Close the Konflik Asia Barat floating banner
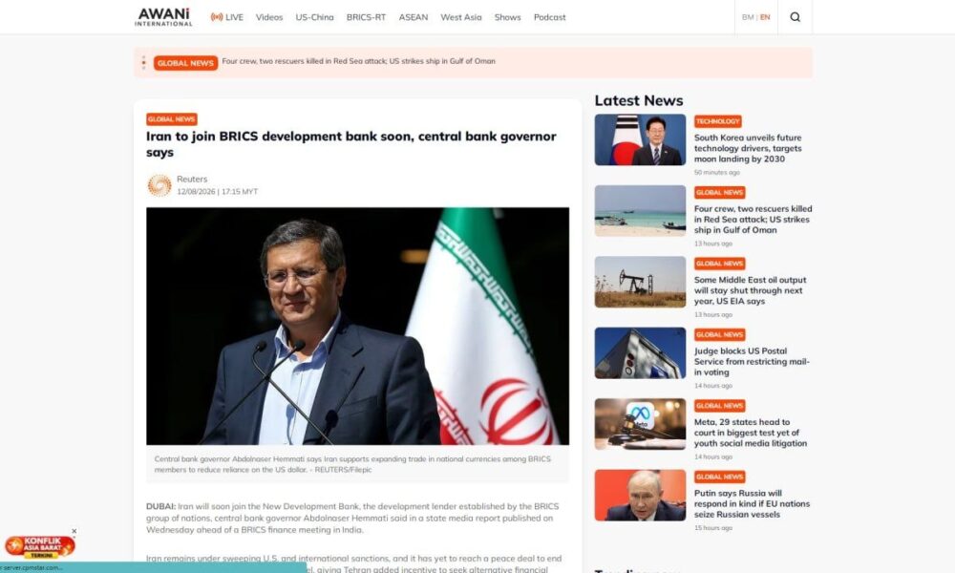Viewport: 955px width, 573px height. [x=74, y=531]
